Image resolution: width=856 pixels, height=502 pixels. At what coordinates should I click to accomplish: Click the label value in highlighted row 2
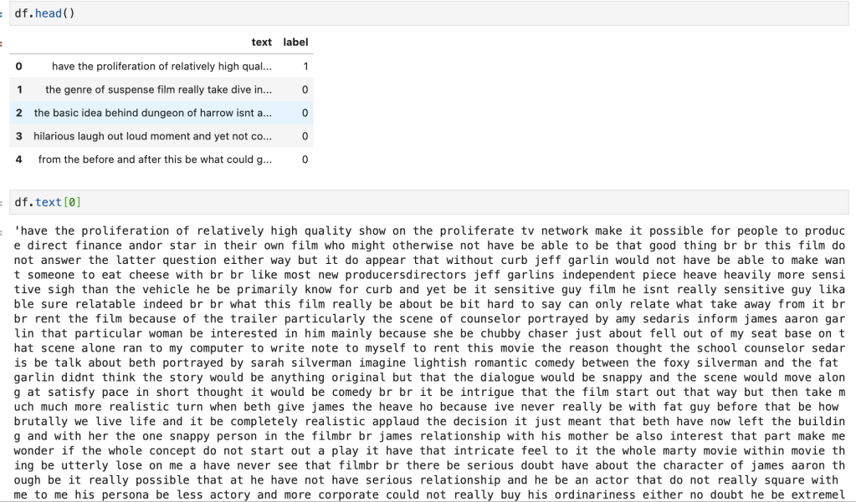coord(305,113)
